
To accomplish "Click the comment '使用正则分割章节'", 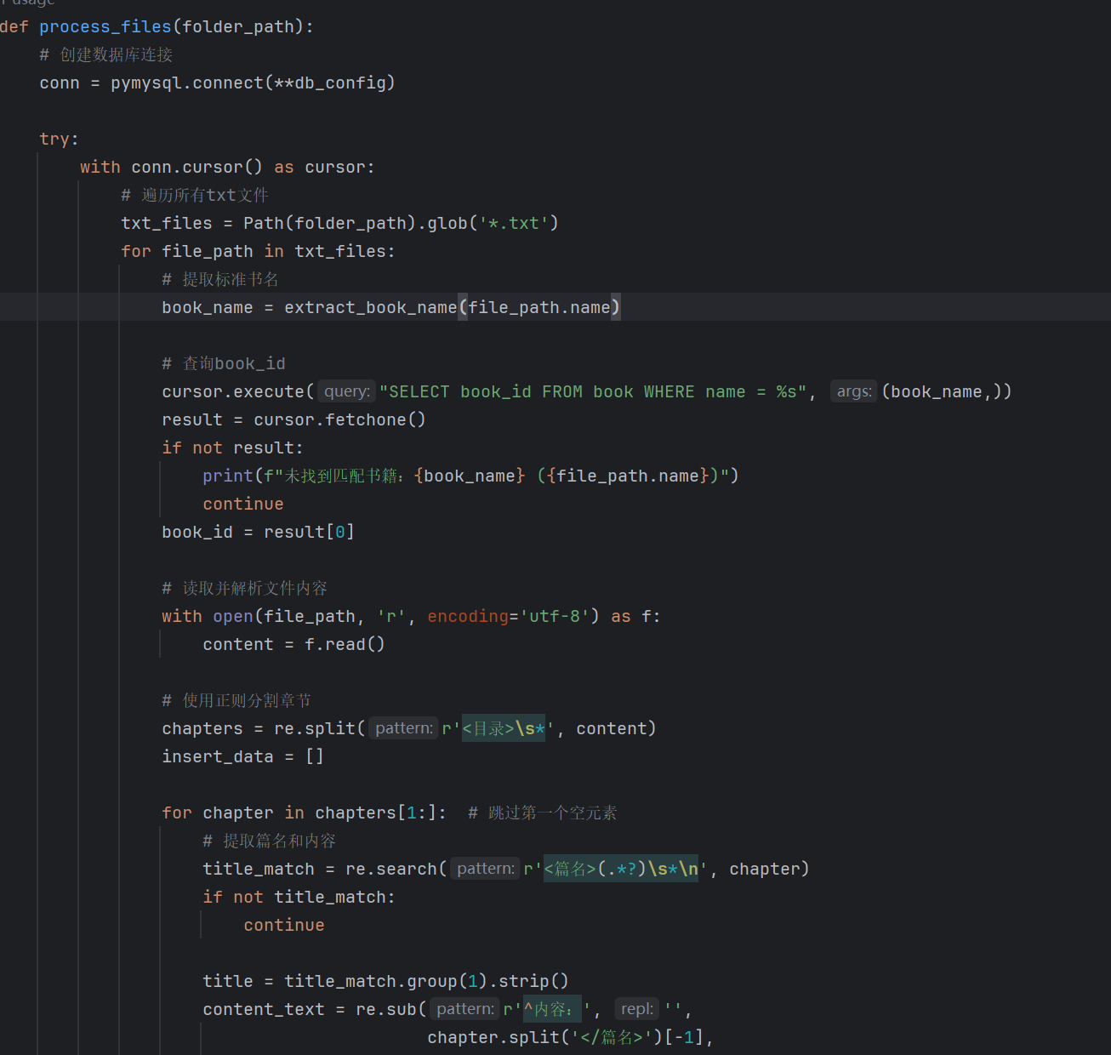I will point(236,700).
